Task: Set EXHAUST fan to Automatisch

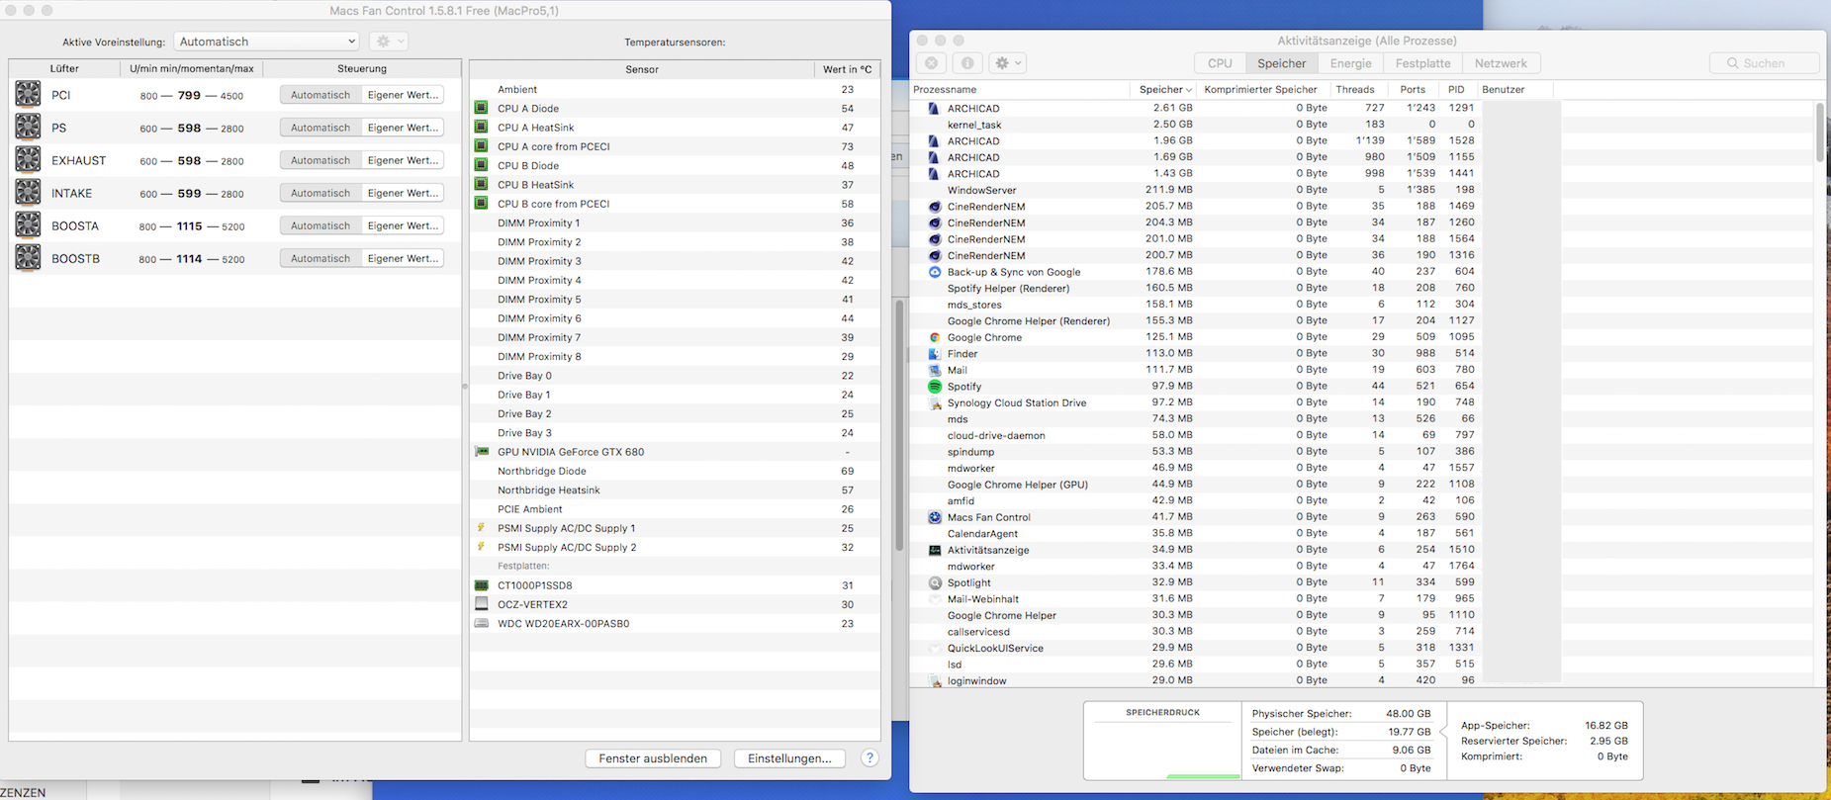Action: (320, 160)
